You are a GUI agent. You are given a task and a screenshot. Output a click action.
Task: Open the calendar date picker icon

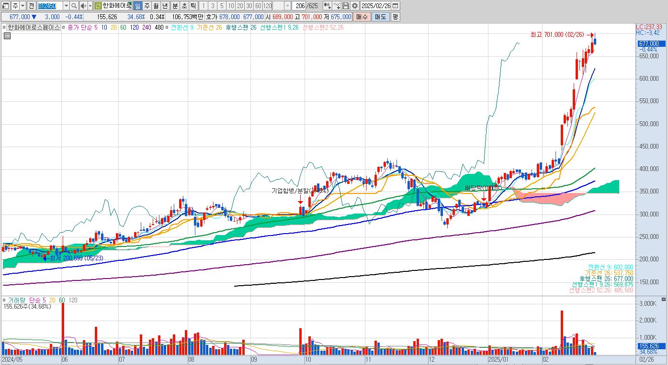[396, 6]
